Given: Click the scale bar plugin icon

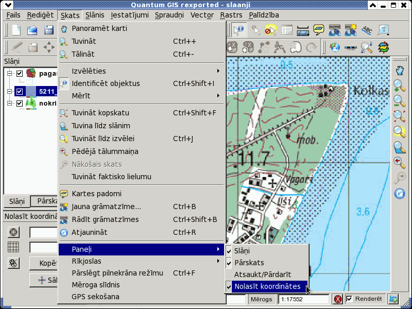Looking at the screenshot, I should [x=351, y=48].
